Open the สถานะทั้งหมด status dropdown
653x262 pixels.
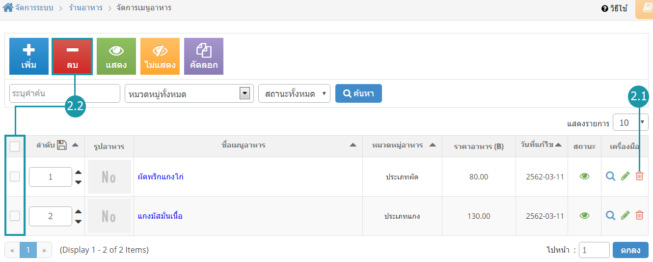coord(294,93)
